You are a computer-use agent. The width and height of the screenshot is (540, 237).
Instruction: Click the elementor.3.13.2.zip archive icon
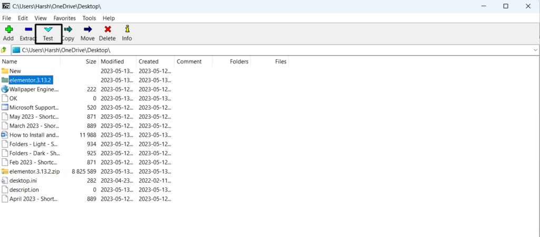5,171
